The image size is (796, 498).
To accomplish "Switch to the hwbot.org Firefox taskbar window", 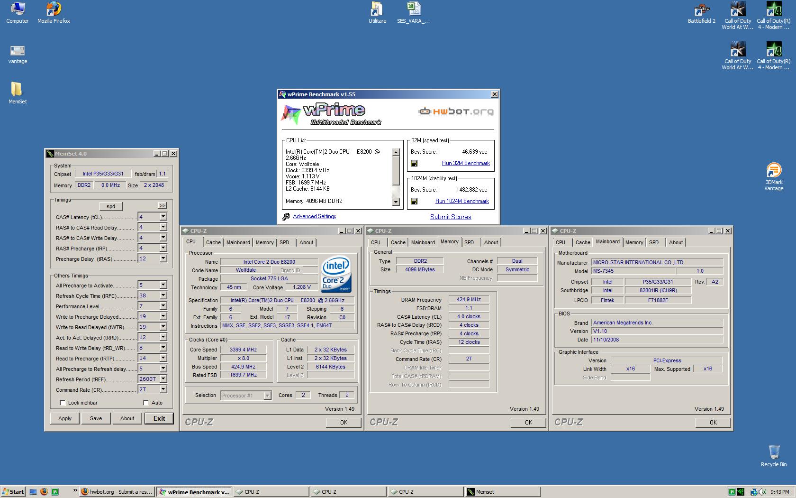I will click(x=117, y=492).
